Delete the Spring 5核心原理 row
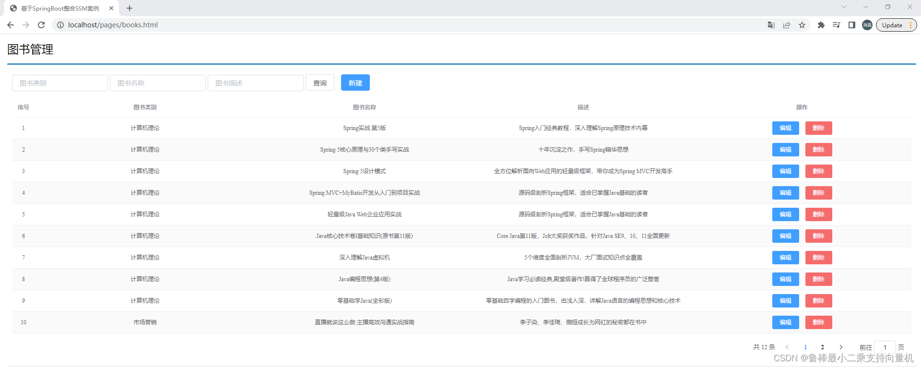The height and width of the screenshot is (367, 921). point(819,150)
